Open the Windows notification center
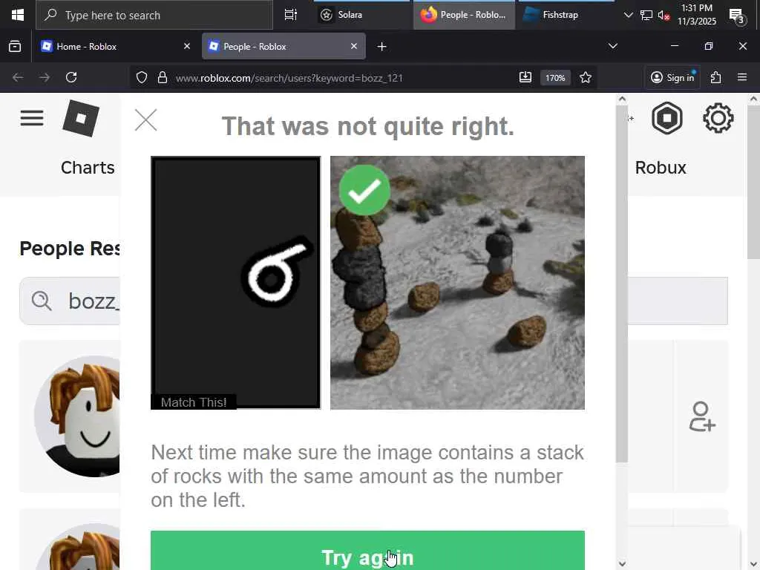 (737, 16)
